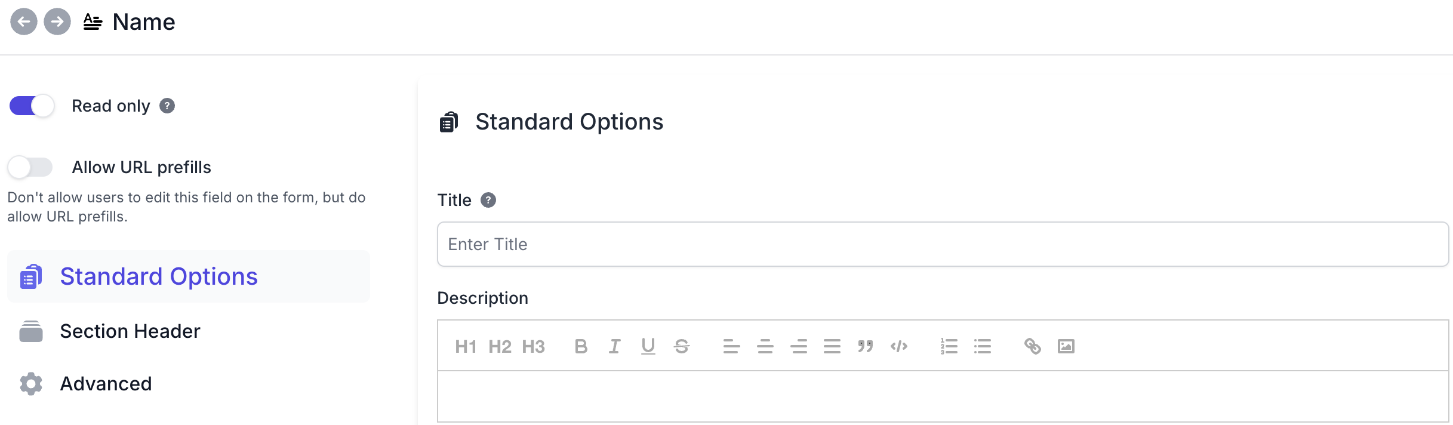Enable the Allow URL prefills switch
Viewport: 1453px width, 425px height.
click(x=30, y=167)
